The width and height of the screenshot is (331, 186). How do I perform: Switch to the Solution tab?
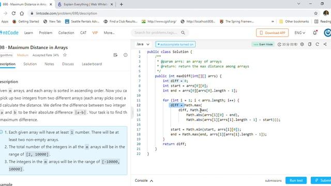[30, 64]
